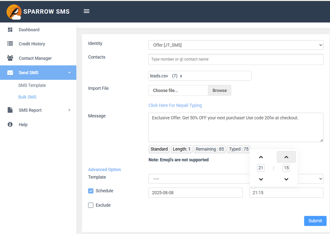330x234 pixels.
Task: Expand the SMS Report submenu chevron
Action: 69,110
